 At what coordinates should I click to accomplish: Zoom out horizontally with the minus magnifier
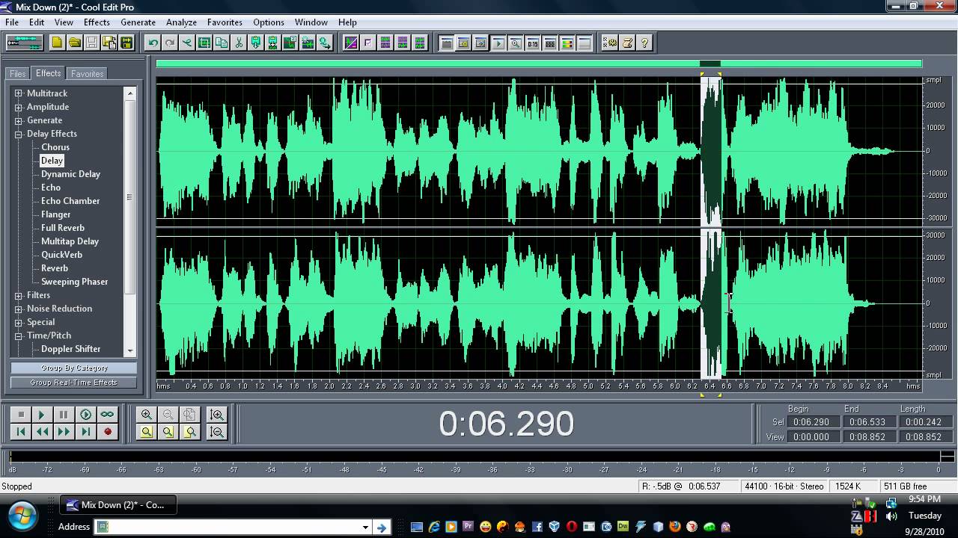168,414
